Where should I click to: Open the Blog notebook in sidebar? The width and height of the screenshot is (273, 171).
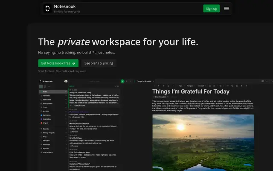click(x=53, y=137)
